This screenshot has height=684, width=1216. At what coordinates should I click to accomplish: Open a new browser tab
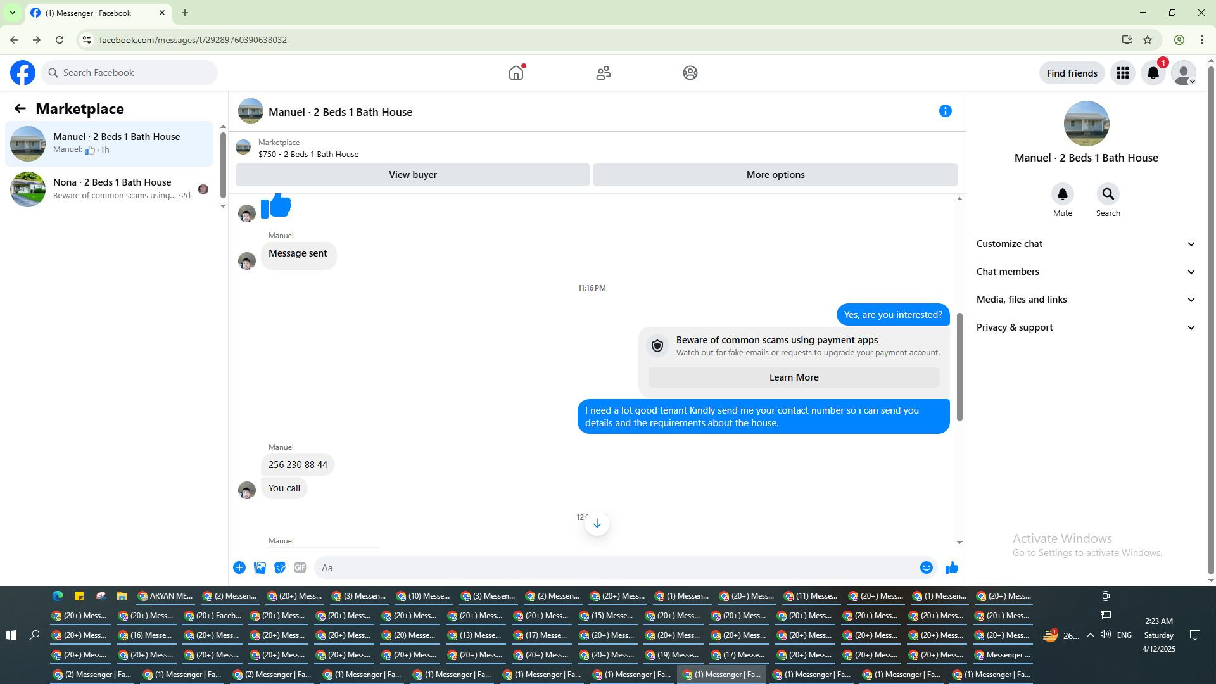tap(185, 13)
